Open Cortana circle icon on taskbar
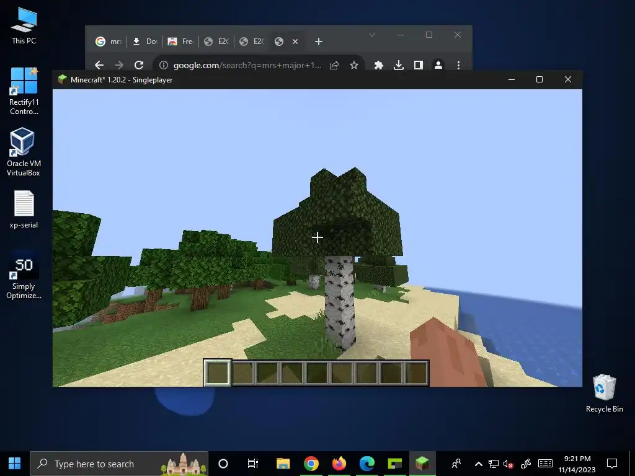 click(x=223, y=464)
